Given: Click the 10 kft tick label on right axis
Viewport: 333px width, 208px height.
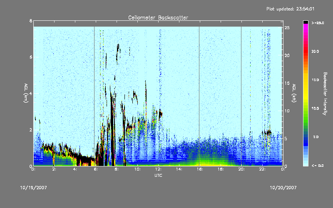Looking at the screenshot, I should click(x=287, y=111).
